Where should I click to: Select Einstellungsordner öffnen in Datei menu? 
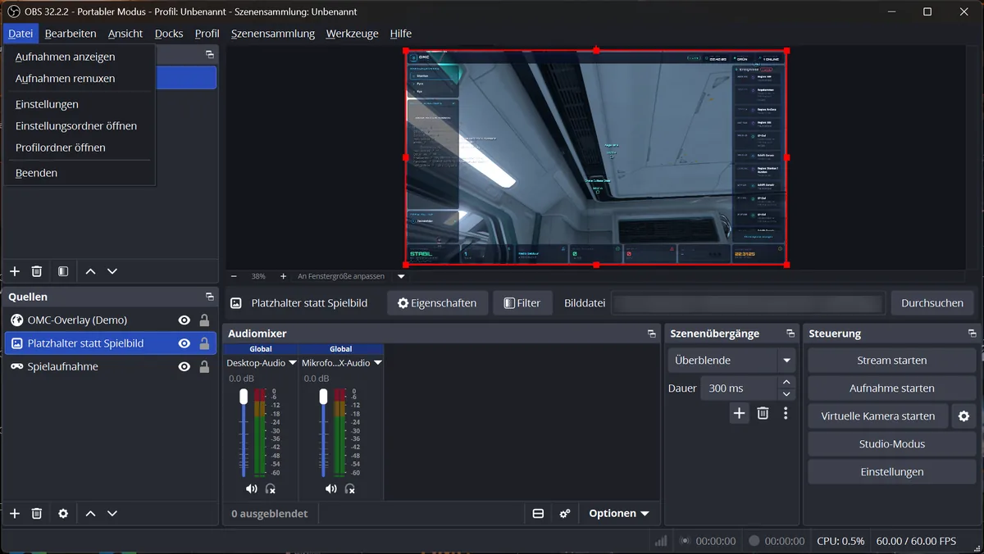pyautogui.click(x=76, y=126)
